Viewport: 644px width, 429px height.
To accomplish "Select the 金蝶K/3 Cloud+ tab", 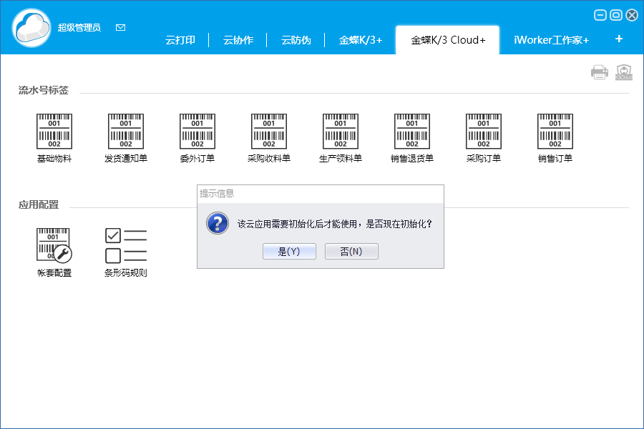I will [448, 40].
